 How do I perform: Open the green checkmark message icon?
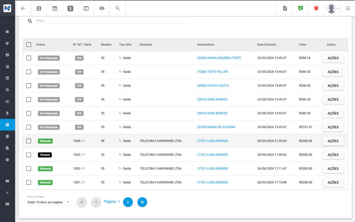pyautogui.click(x=301, y=8)
